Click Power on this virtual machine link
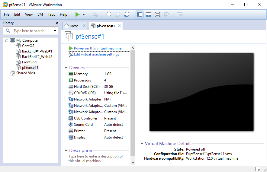Screen dimensions: 267x172 pyautogui.click(x=98, y=48)
